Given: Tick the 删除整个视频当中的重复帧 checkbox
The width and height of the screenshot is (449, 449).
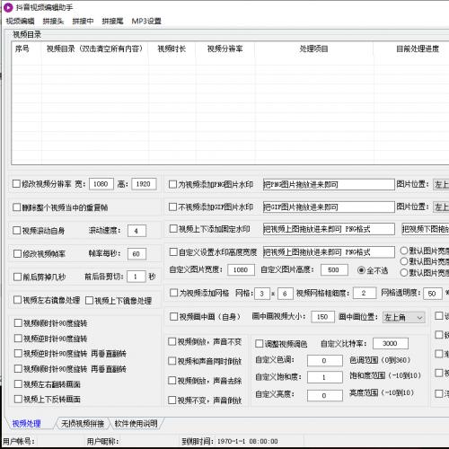Looking at the screenshot, I should click(16, 207).
